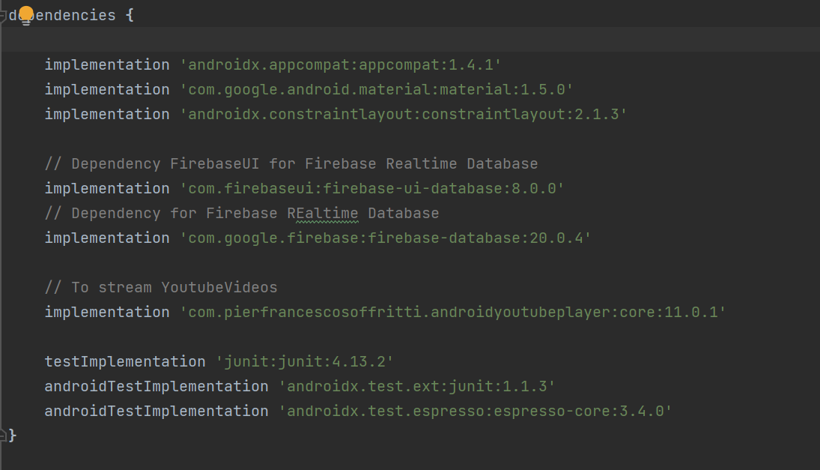Click the junit:junit:4.13.2 string
Screen dimensions: 820x470
pos(304,361)
